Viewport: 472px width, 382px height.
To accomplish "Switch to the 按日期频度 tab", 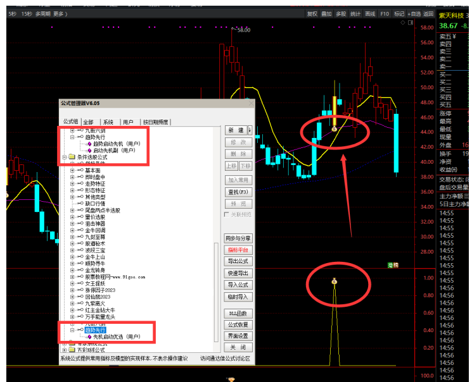I will coord(155,122).
